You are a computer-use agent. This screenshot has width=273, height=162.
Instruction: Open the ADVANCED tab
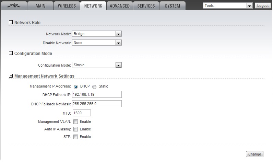point(120,6)
